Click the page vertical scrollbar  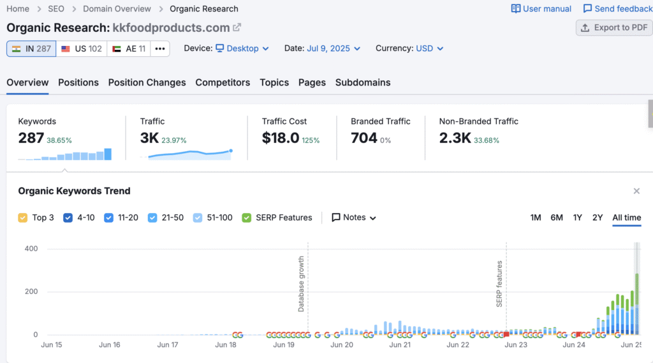coord(650,114)
